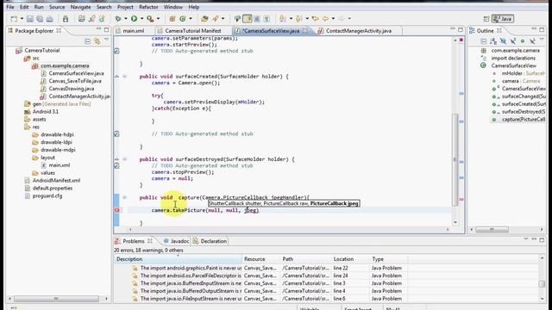Click the Search flashlight toolbar icon
The height and width of the screenshot is (310, 552).
[215, 19]
